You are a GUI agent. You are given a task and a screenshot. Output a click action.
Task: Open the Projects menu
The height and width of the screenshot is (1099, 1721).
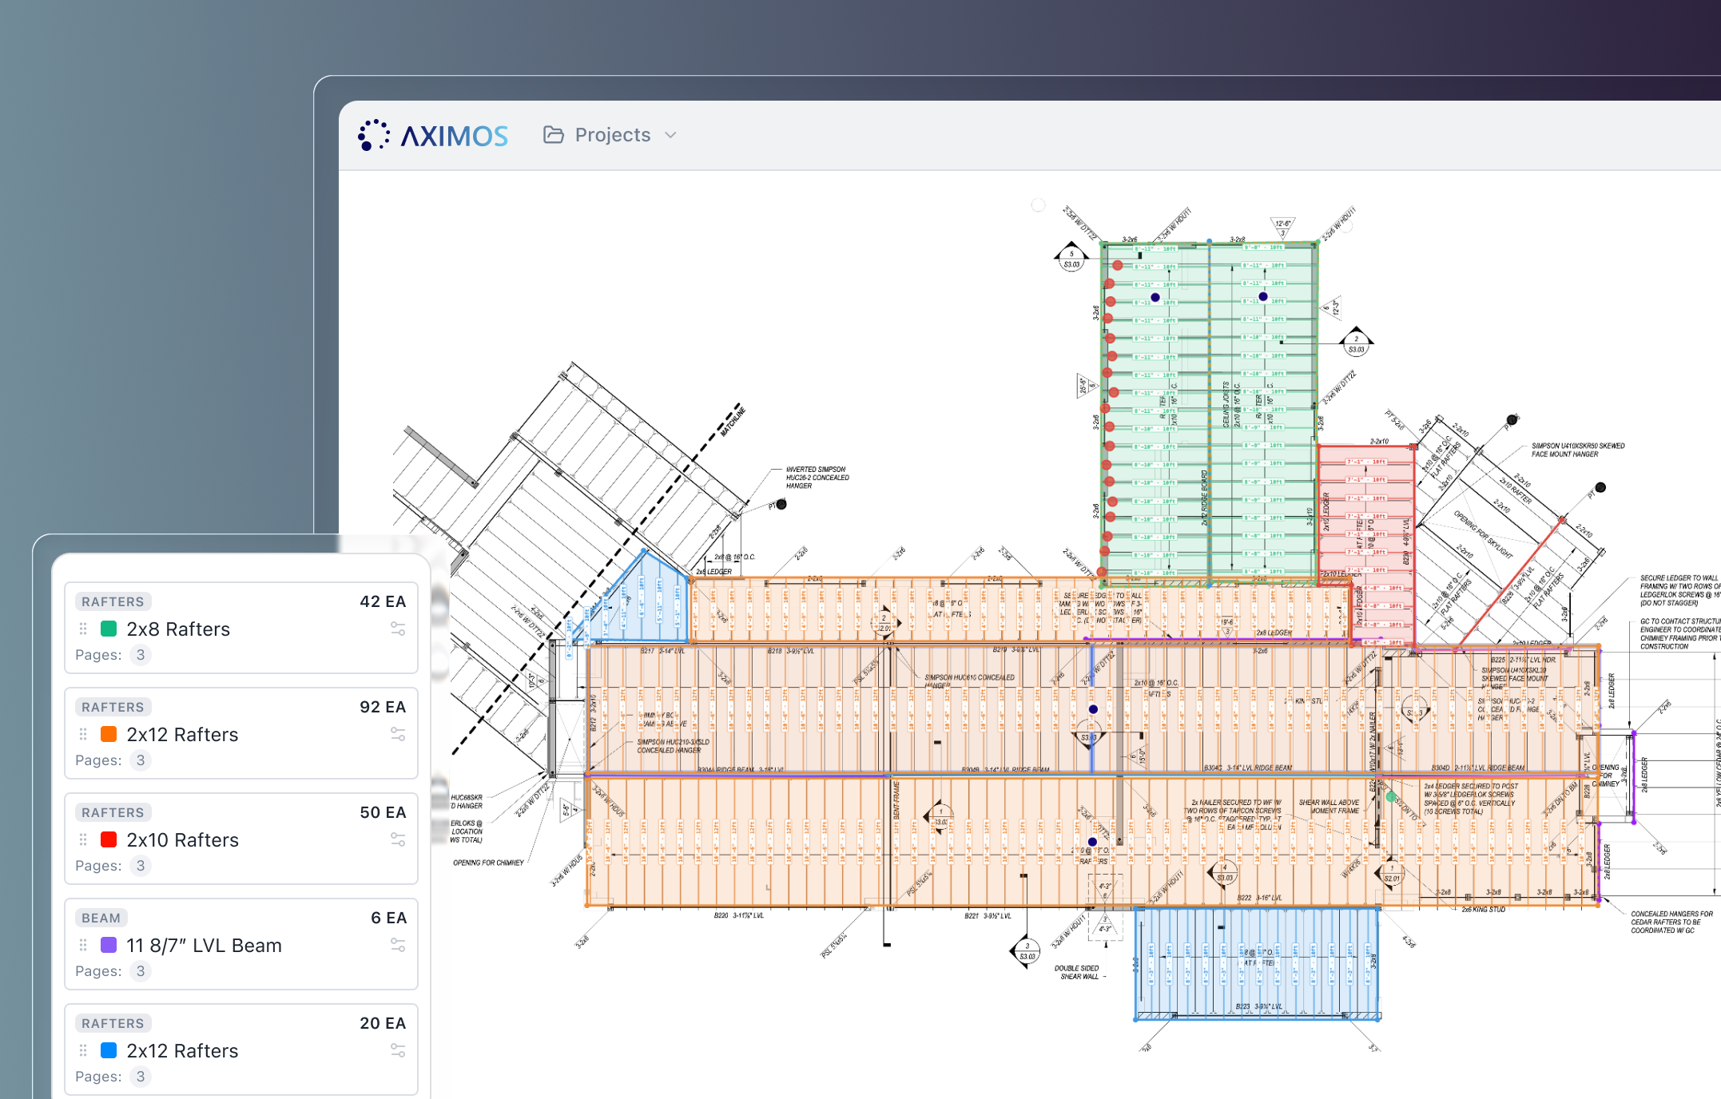click(611, 135)
